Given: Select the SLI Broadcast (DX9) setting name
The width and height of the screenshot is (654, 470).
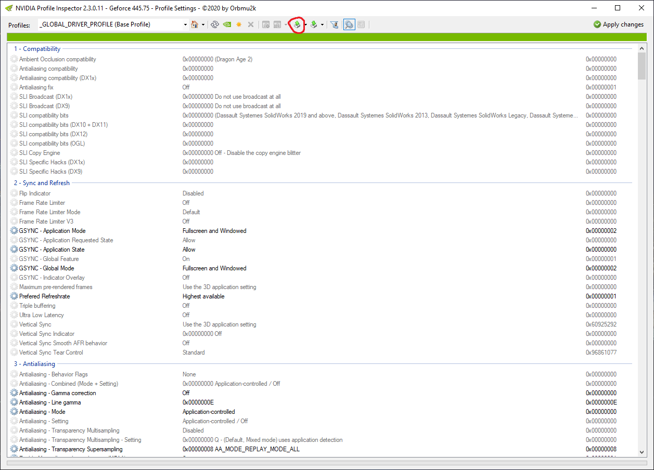Looking at the screenshot, I should point(44,106).
